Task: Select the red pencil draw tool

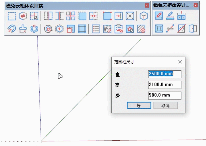Action: [x=159, y=16]
